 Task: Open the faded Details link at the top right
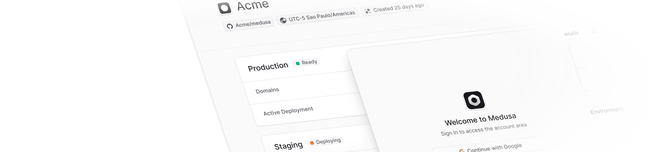point(571,34)
